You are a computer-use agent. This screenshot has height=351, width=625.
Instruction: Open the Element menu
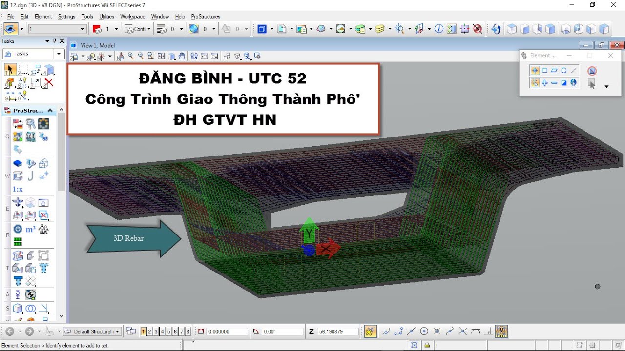pos(43,16)
